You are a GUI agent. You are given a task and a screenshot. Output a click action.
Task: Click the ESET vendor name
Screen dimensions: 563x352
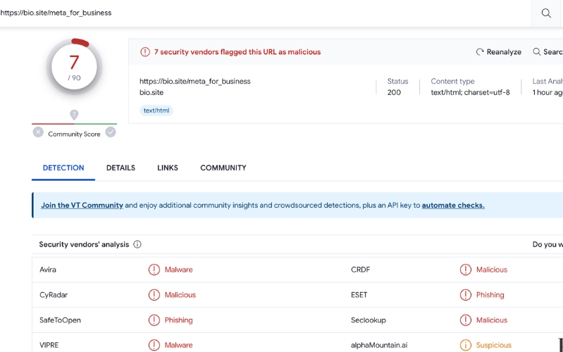[x=359, y=295]
